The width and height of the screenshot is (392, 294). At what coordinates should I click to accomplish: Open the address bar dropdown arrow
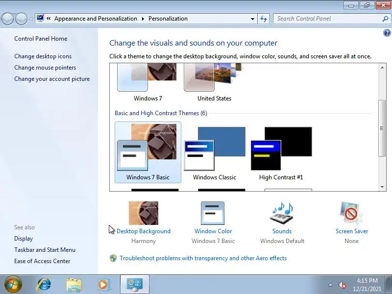point(252,19)
